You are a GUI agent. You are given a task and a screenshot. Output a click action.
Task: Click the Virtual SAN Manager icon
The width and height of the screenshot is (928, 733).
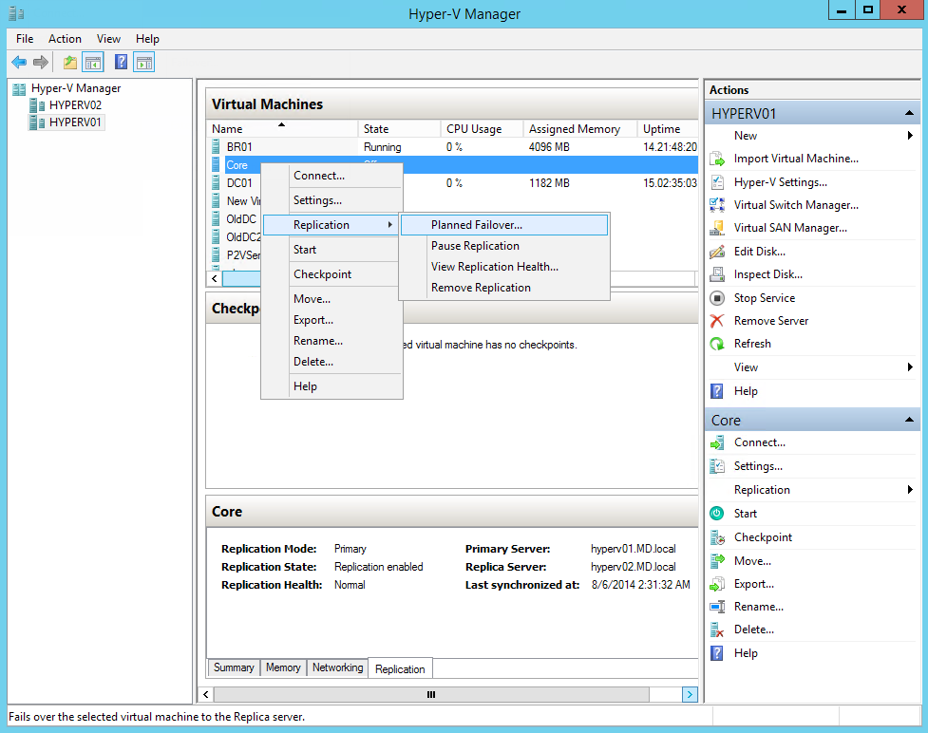pyautogui.click(x=717, y=228)
